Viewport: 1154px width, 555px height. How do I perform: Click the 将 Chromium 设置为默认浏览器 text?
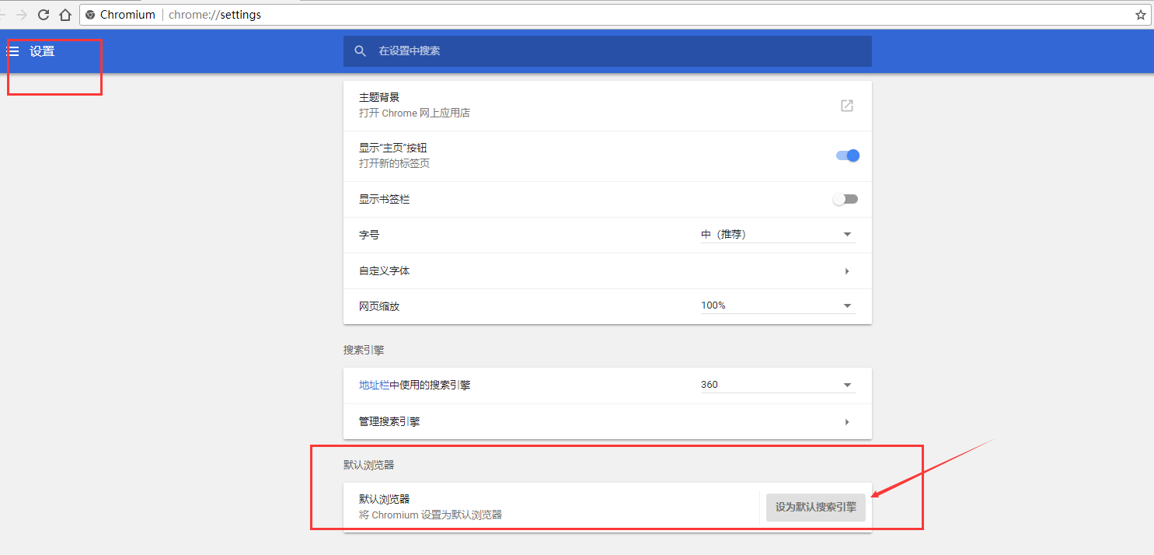(x=431, y=515)
